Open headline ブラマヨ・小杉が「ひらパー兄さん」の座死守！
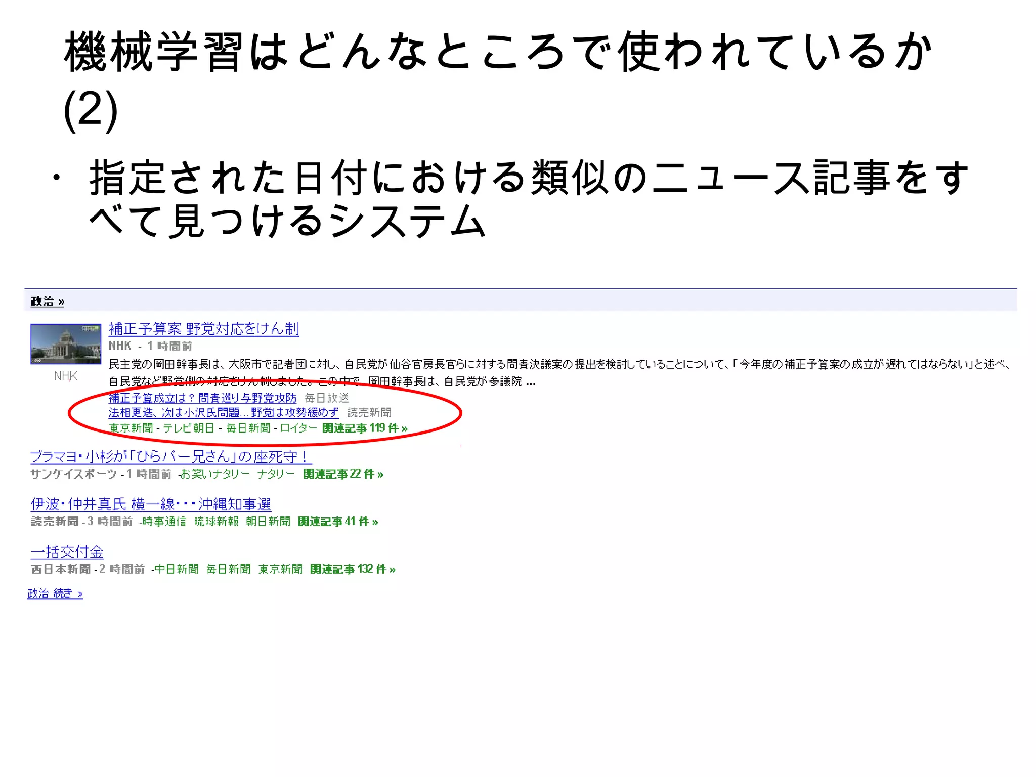This screenshot has height=777, width=1036. pos(171,457)
